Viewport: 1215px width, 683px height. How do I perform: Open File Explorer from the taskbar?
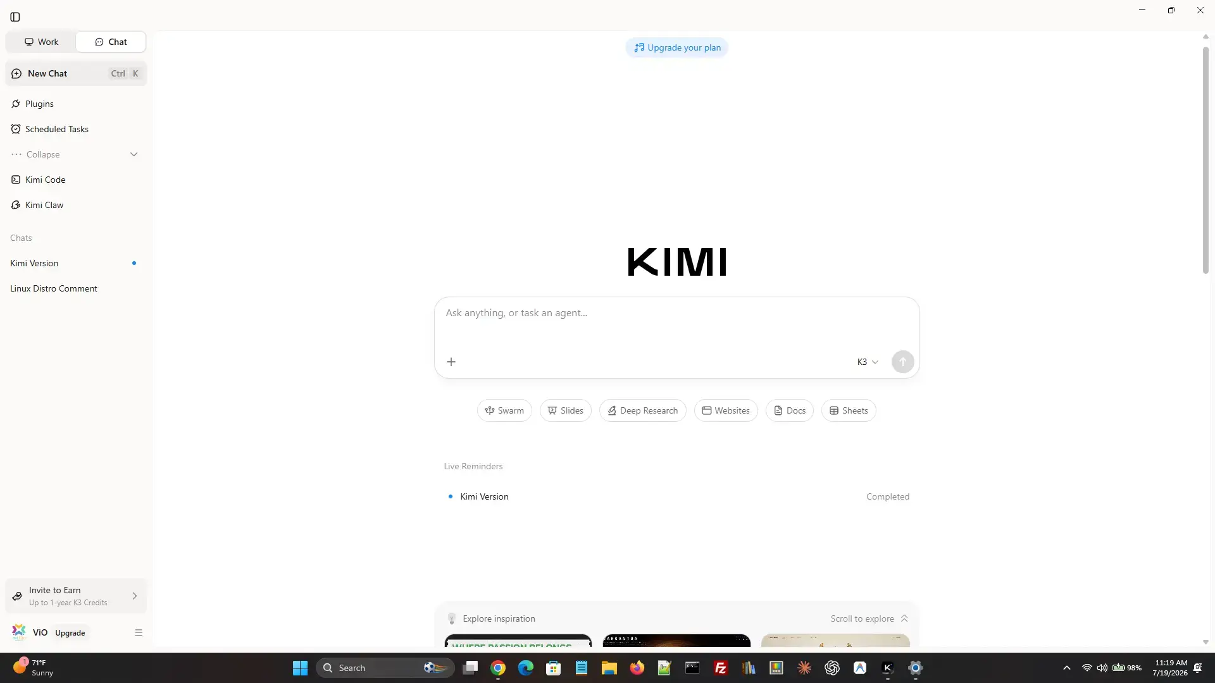tap(609, 668)
